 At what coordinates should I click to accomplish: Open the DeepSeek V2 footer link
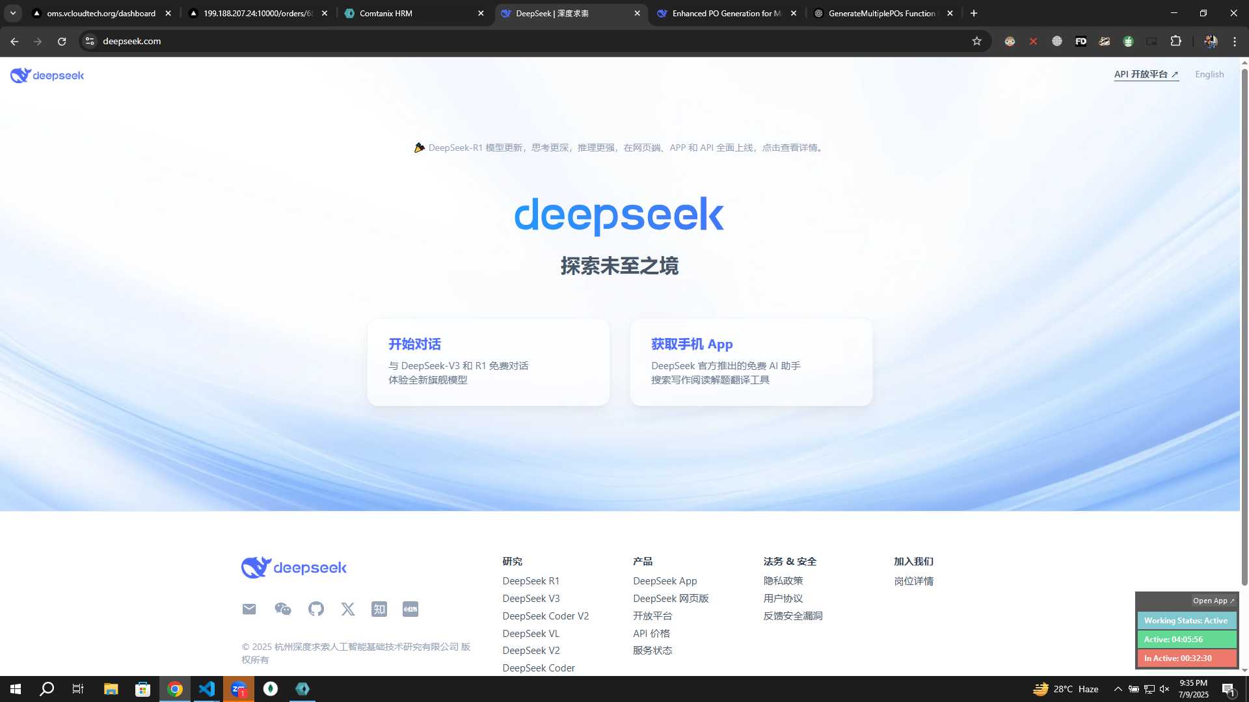[531, 651]
